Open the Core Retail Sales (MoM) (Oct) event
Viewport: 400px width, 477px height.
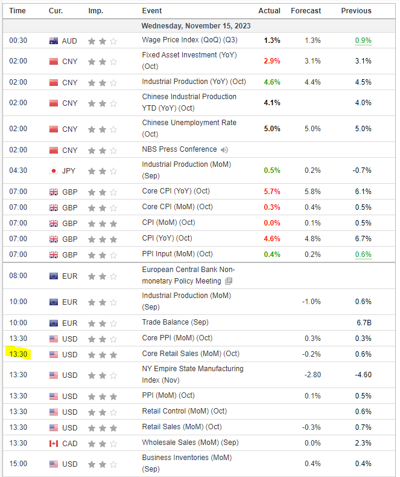click(191, 354)
